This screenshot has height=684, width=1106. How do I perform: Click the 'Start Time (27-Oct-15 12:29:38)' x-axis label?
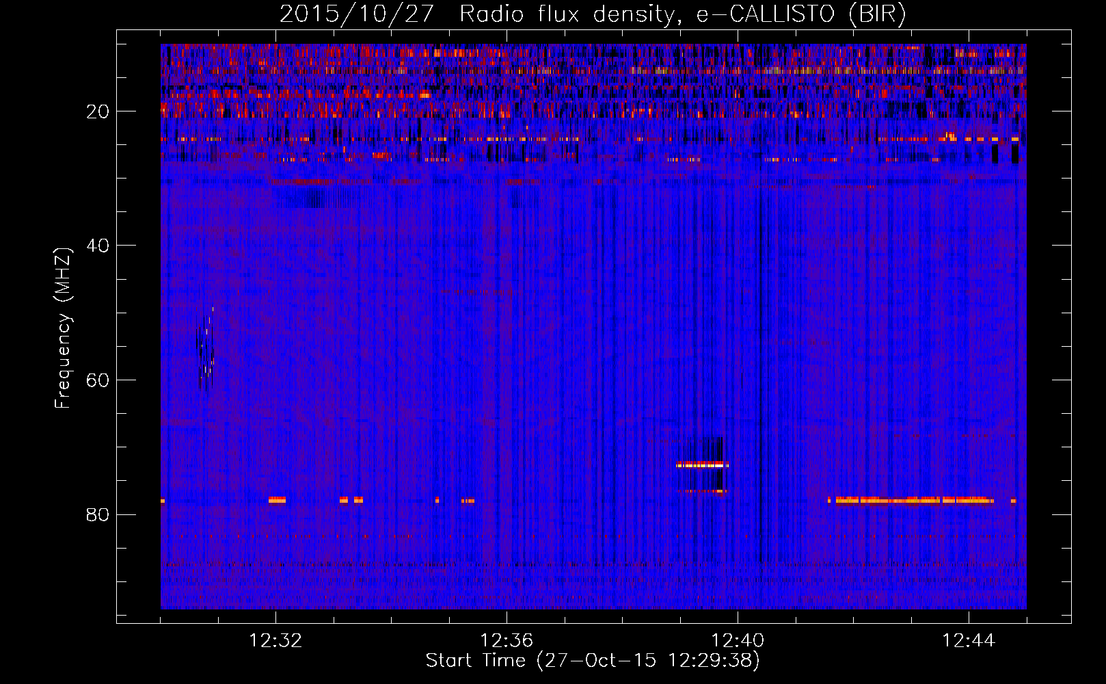click(x=593, y=661)
